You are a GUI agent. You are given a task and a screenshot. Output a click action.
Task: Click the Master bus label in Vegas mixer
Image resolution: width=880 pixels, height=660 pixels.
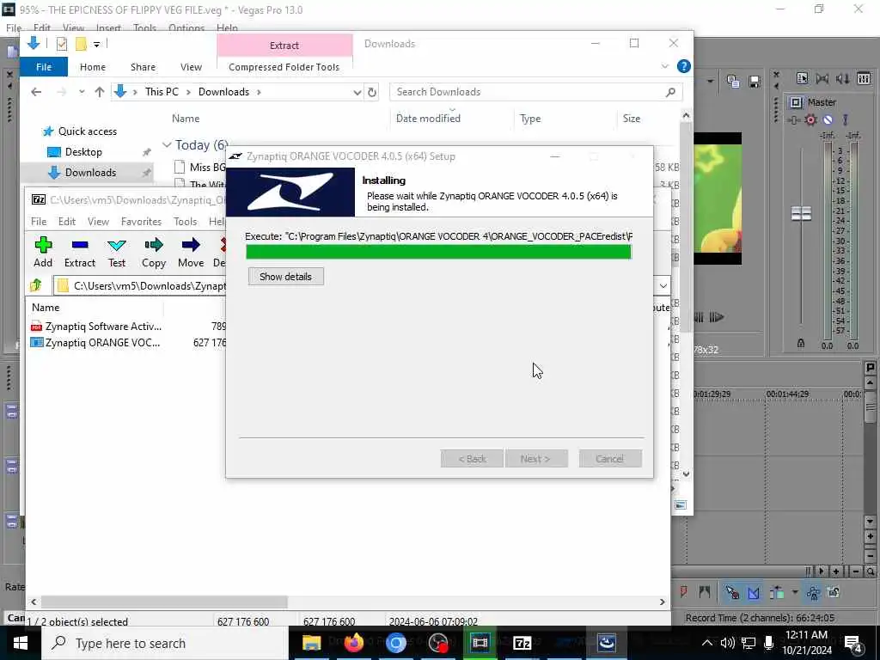click(822, 102)
